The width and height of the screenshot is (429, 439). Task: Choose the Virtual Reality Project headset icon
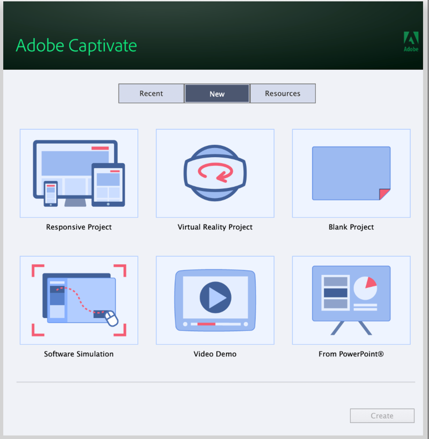coord(214,173)
